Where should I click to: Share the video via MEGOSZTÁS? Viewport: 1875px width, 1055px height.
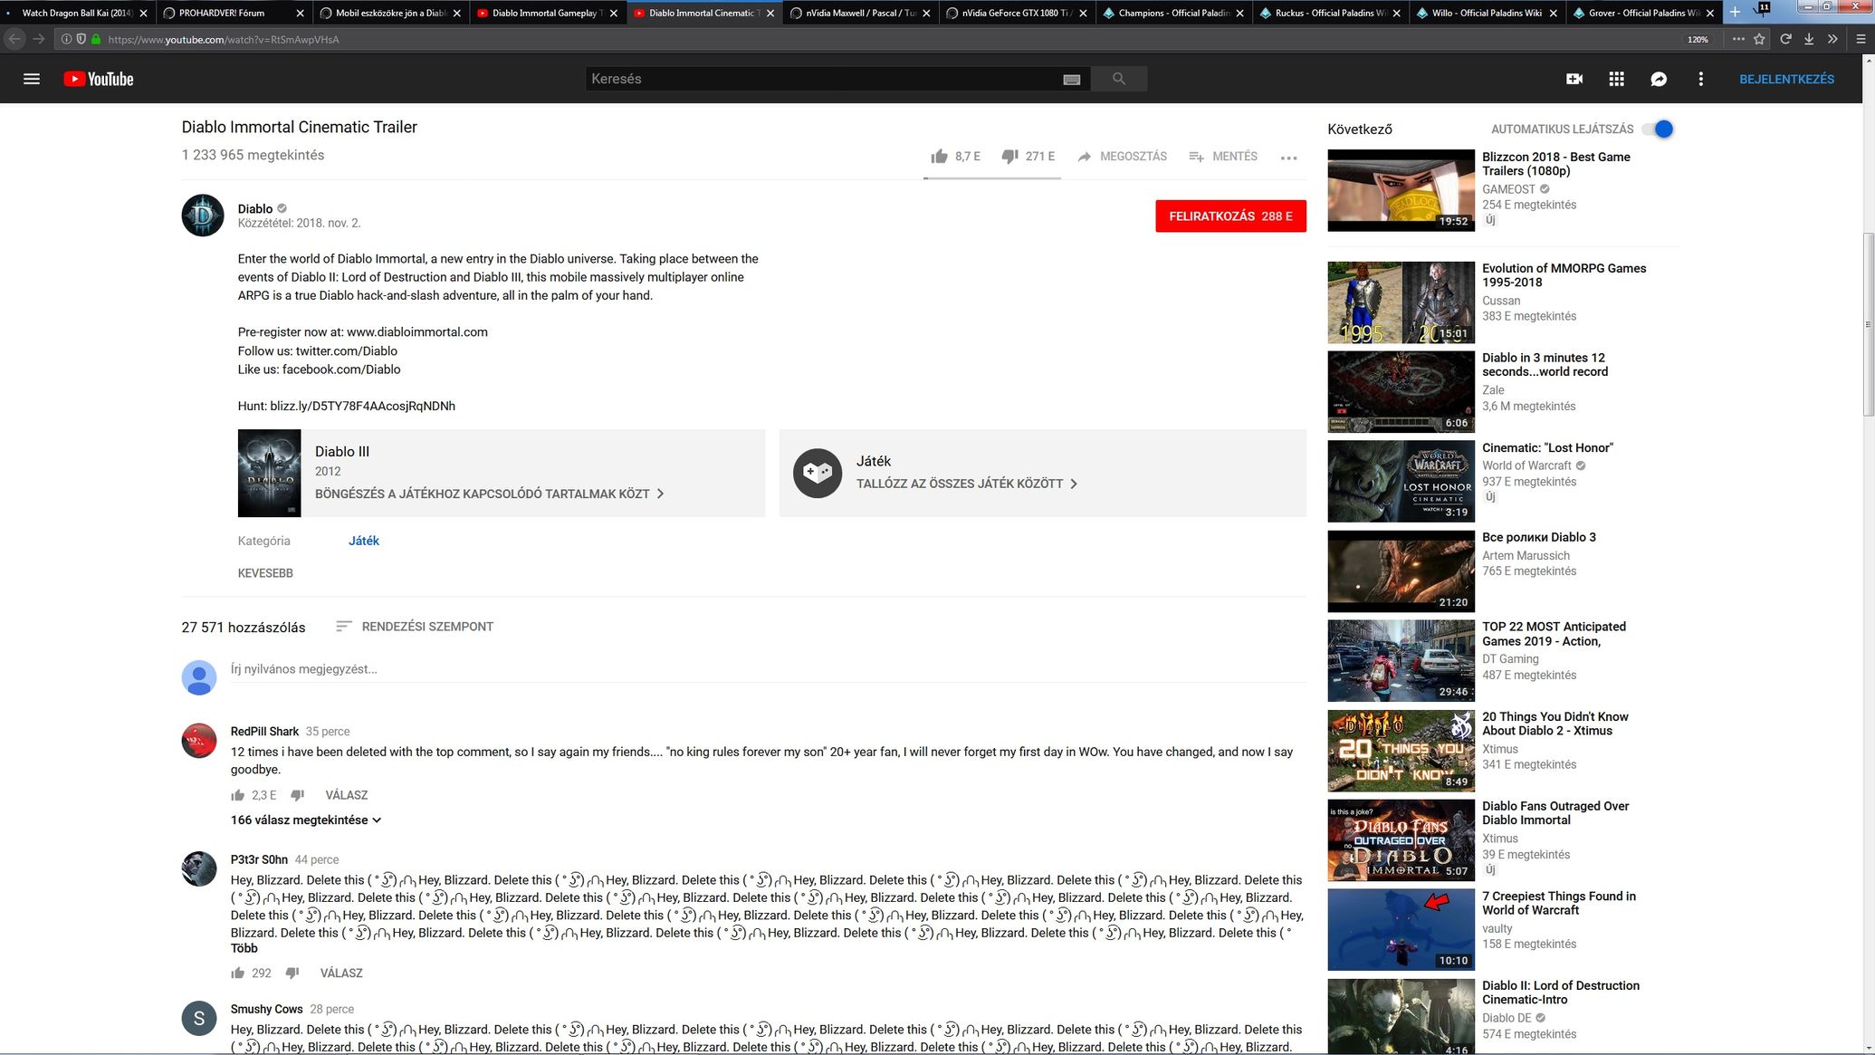click(1122, 157)
